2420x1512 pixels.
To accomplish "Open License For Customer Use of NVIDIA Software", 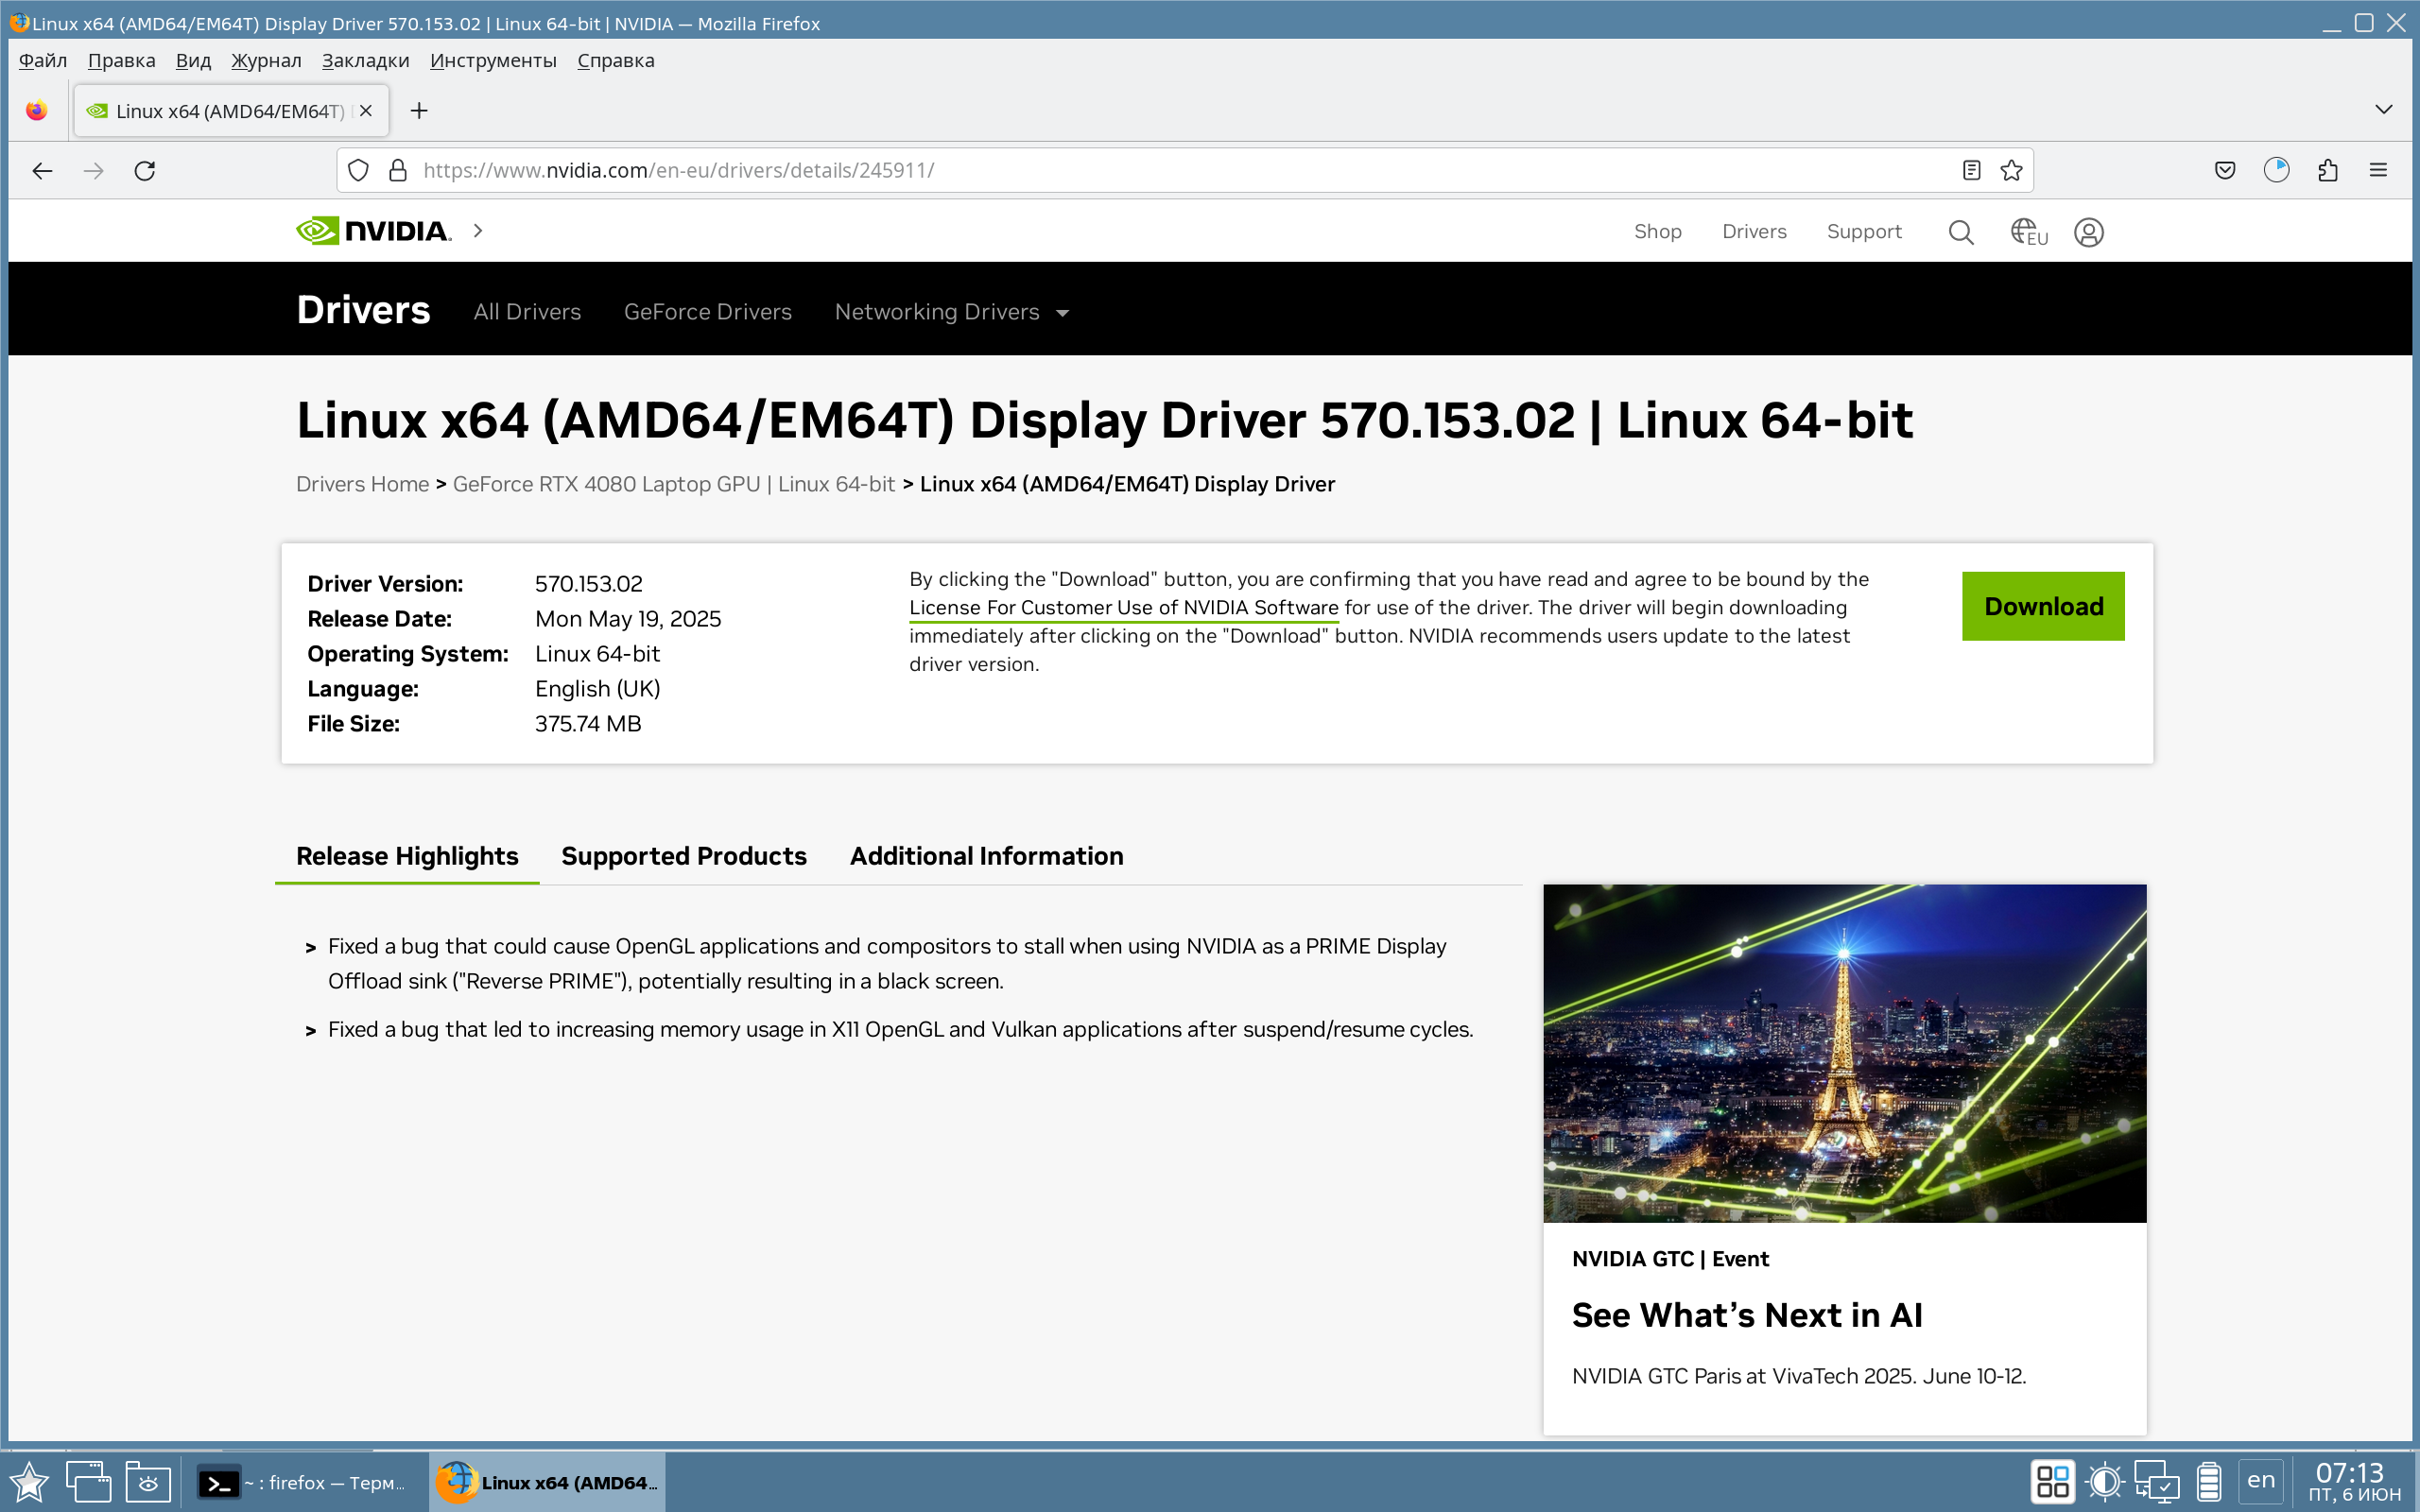I will click(x=1123, y=608).
